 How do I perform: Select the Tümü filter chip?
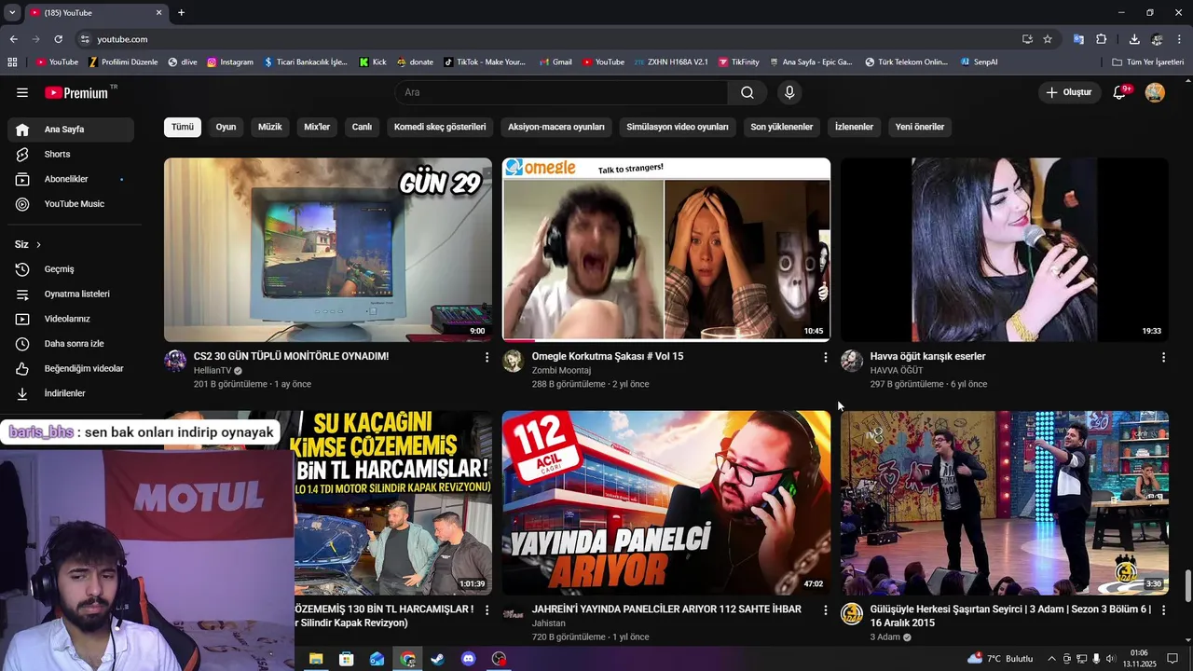[183, 127]
